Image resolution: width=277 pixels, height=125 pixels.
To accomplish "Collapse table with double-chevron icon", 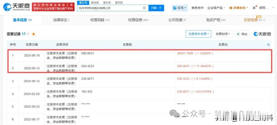I will pos(268,45).
